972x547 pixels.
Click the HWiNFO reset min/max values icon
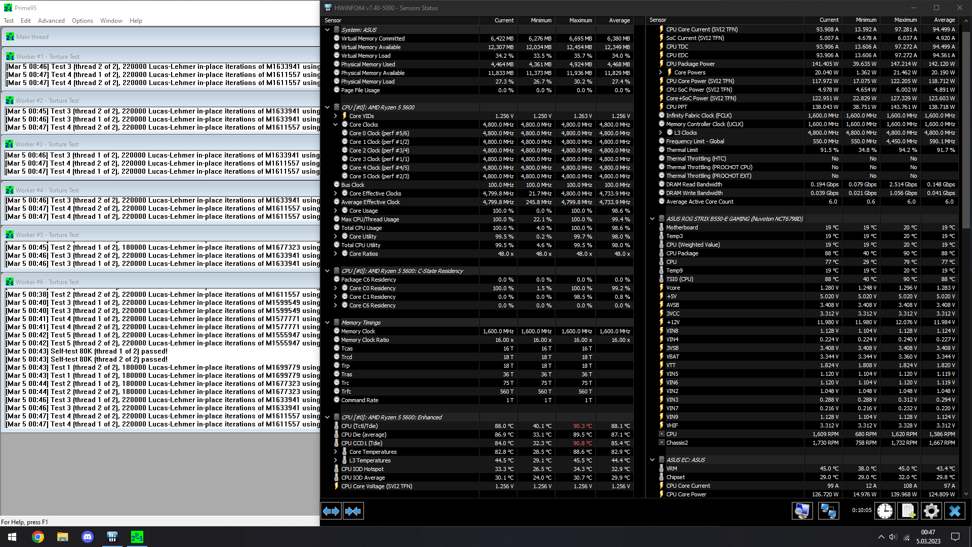pyautogui.click(x=884, y=511)
